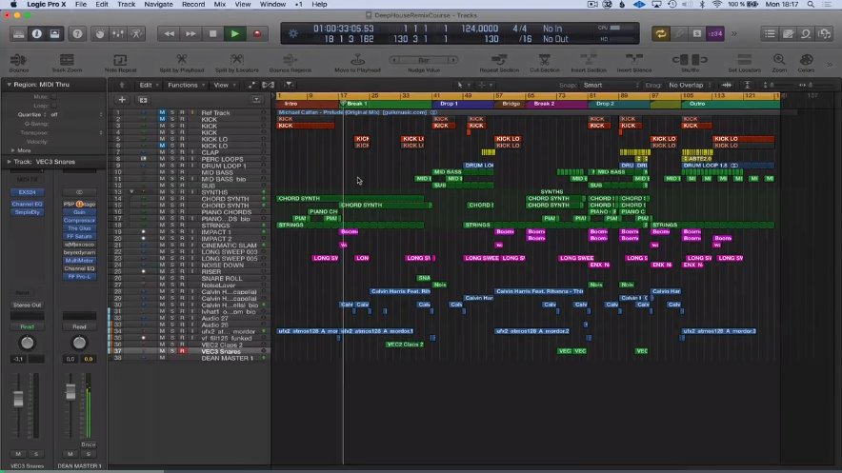Click the Insert Section icon
Screen dimensions: 842x473
click(589, 60)
